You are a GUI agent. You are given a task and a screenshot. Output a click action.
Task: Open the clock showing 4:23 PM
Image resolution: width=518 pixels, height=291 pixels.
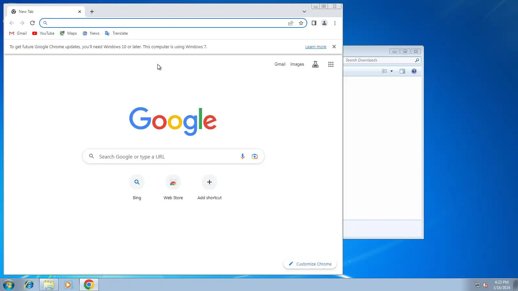[501, 285]
